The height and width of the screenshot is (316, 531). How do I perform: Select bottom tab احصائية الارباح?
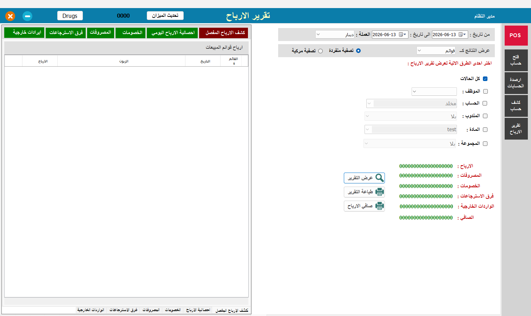198,310
